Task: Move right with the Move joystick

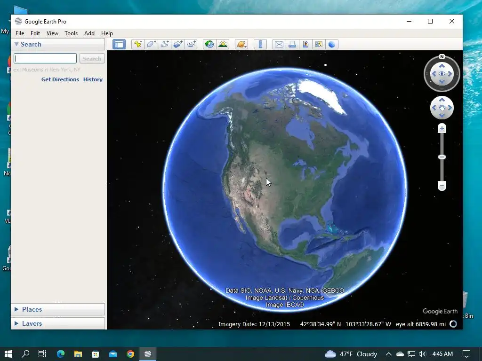Action: tap(450, 108)
